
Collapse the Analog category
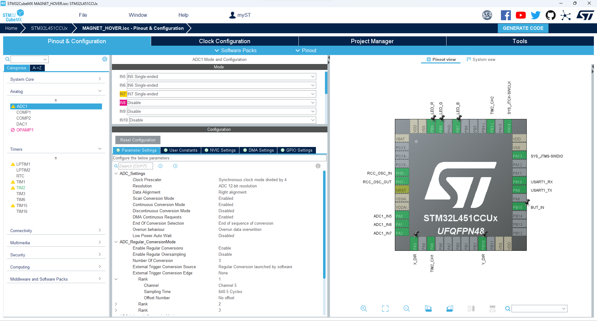56,91
